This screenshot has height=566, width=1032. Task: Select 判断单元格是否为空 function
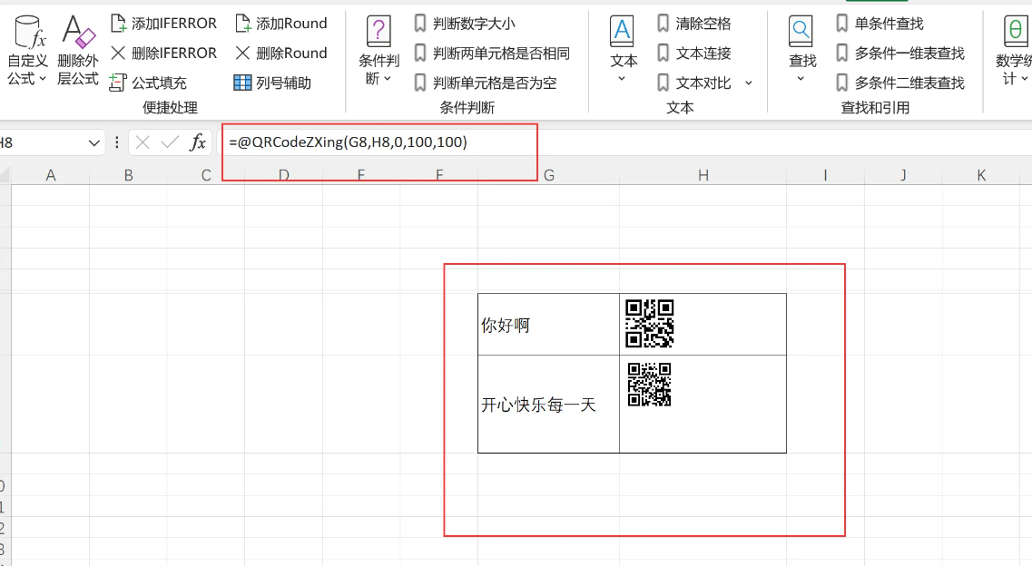click(485, 83)
